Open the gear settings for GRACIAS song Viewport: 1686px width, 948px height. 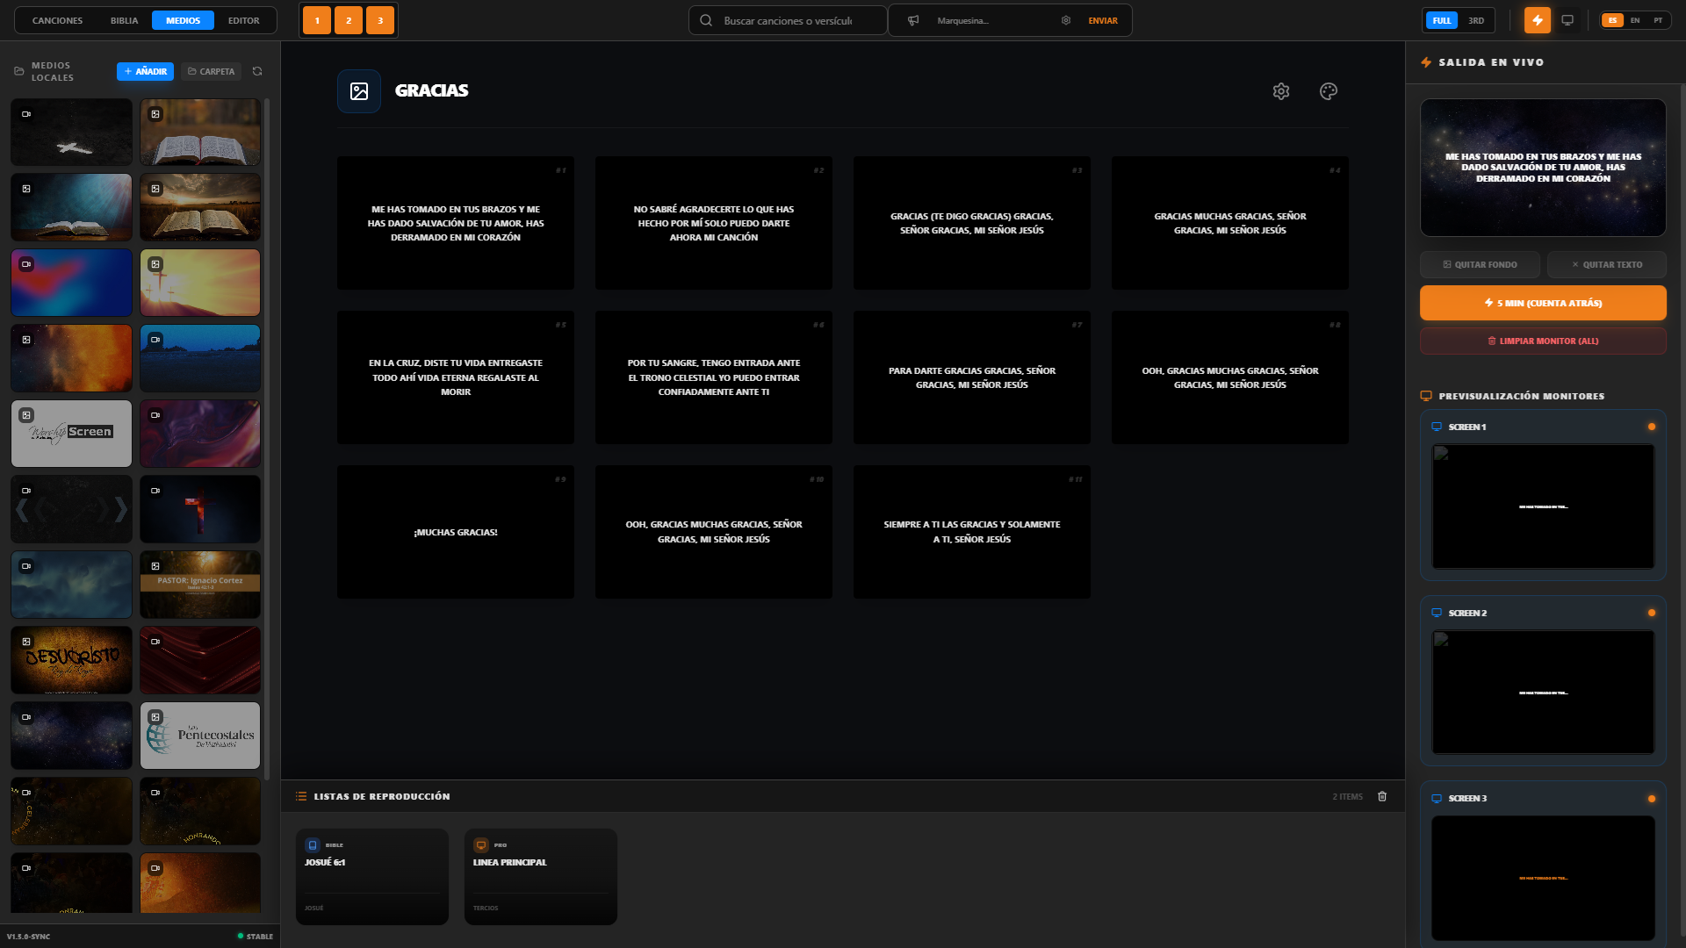click(x=1281, y=90)
